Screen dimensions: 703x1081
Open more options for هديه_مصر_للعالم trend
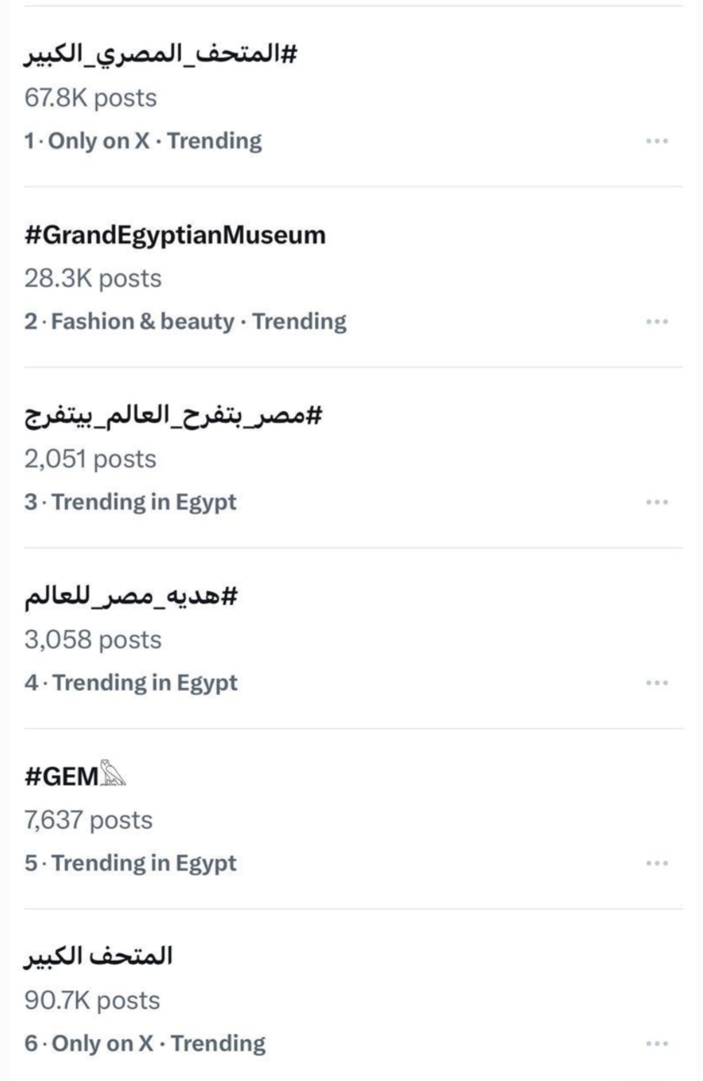pyautogui.click(x=656, y=683)
